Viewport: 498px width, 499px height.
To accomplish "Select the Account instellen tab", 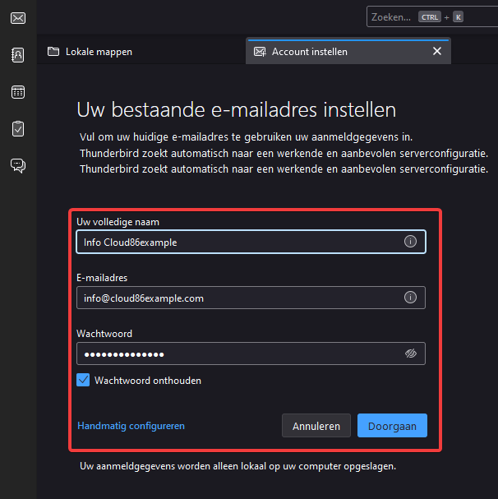I will [x=348, y=52].
